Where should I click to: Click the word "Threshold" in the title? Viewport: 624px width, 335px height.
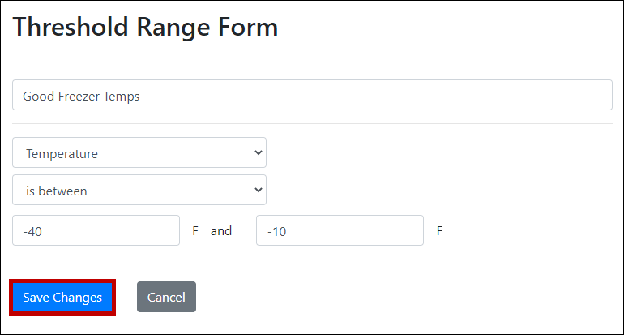58,27
